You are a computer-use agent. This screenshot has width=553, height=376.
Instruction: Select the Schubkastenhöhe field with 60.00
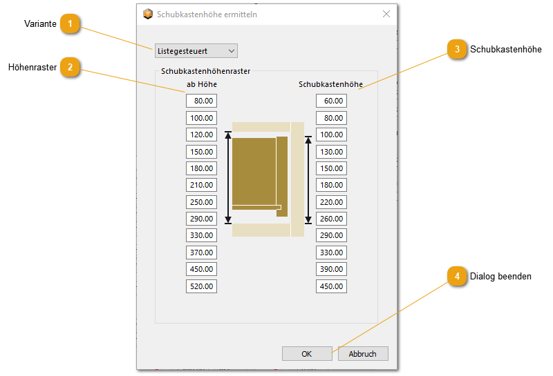tap(331, 101)
